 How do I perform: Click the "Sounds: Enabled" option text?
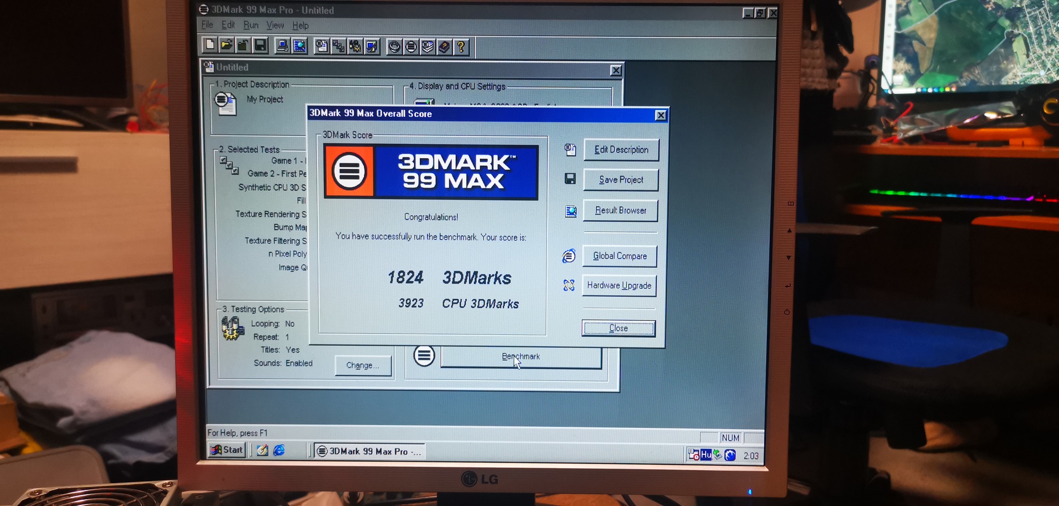click(x=283, y=363)
